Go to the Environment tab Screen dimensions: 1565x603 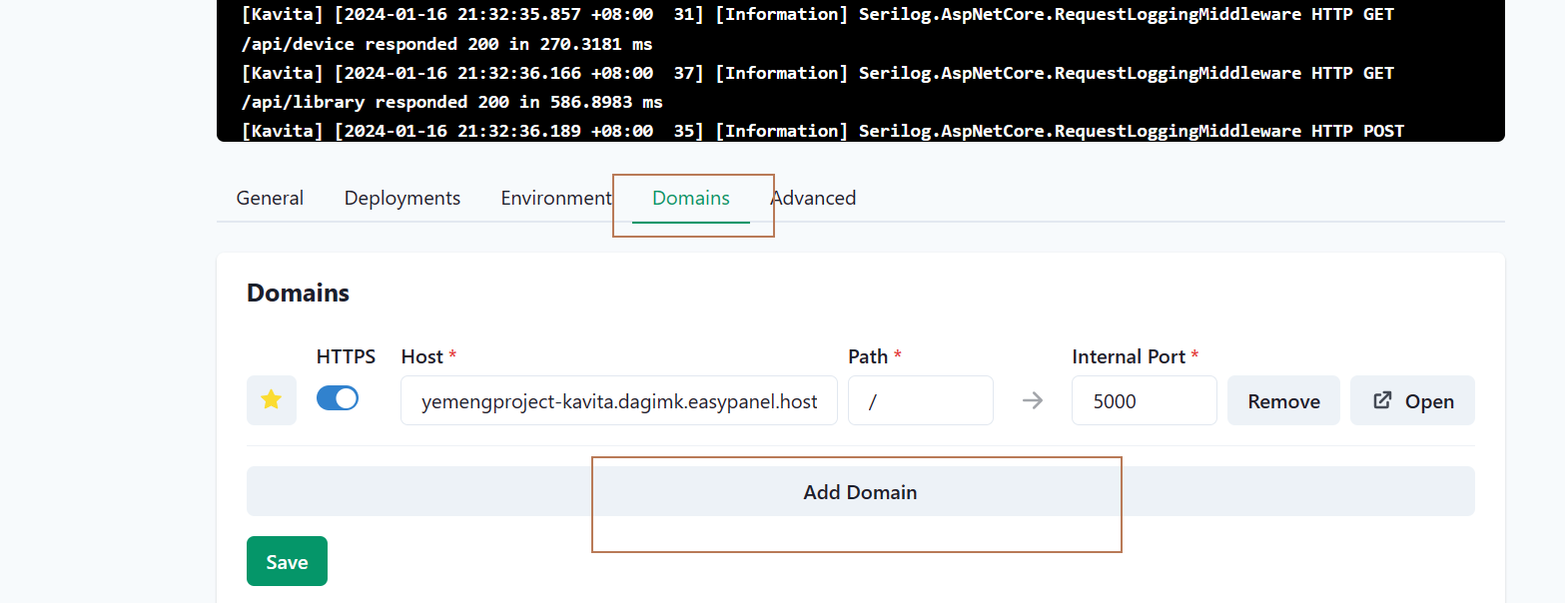click(x=555, y=198)
